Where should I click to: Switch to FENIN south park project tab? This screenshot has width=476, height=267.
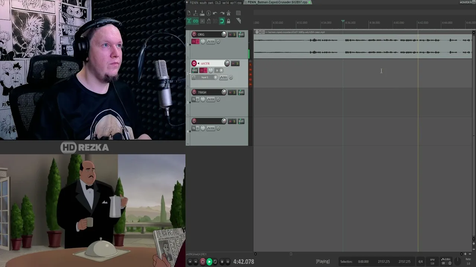(215, 2)
